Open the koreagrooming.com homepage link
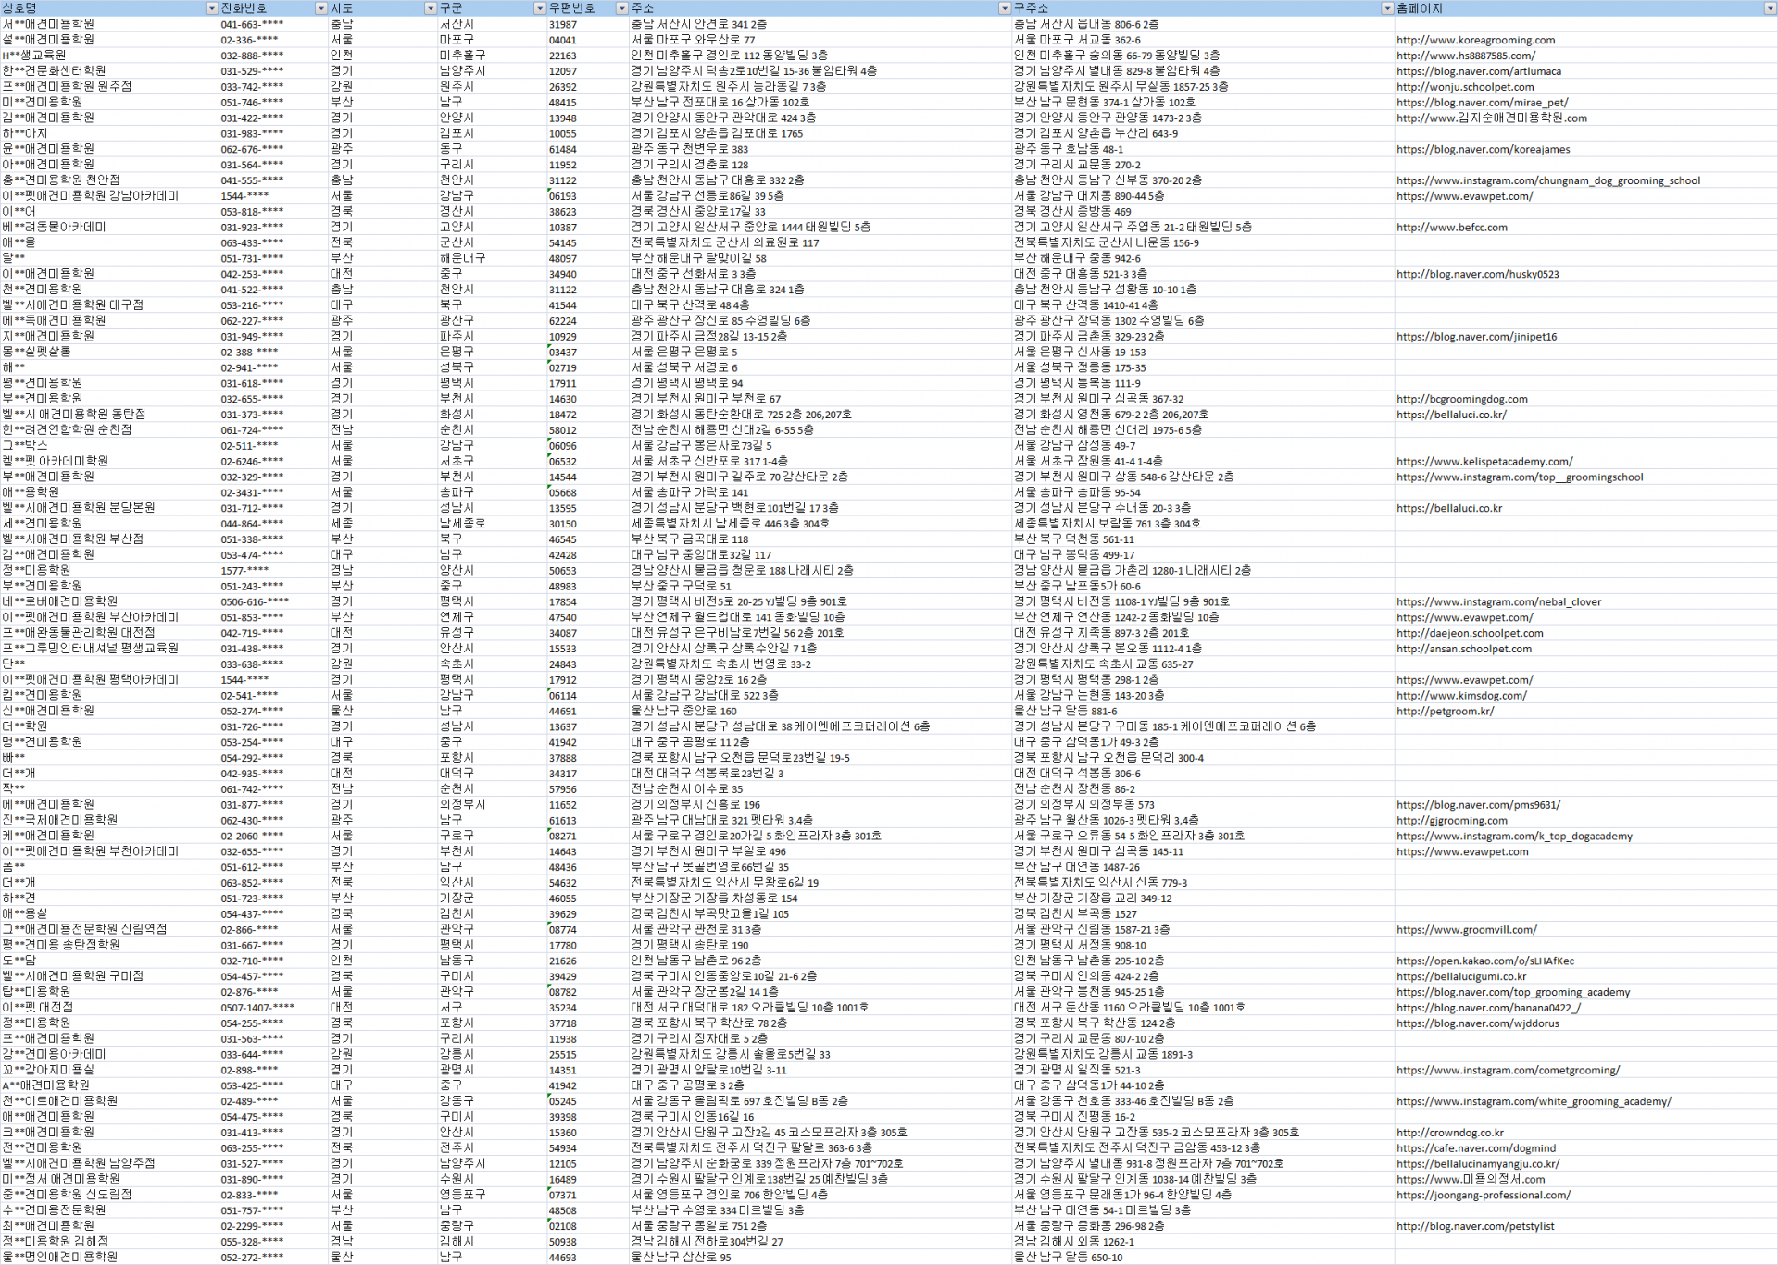Image resolution: width=1778 pixels, height=1265 pixels. [1475, 40]
